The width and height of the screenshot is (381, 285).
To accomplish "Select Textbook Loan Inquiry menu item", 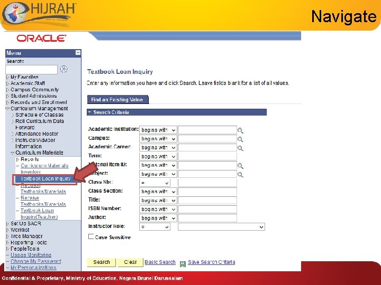I will pyautogui.click(x=46, y=178).
